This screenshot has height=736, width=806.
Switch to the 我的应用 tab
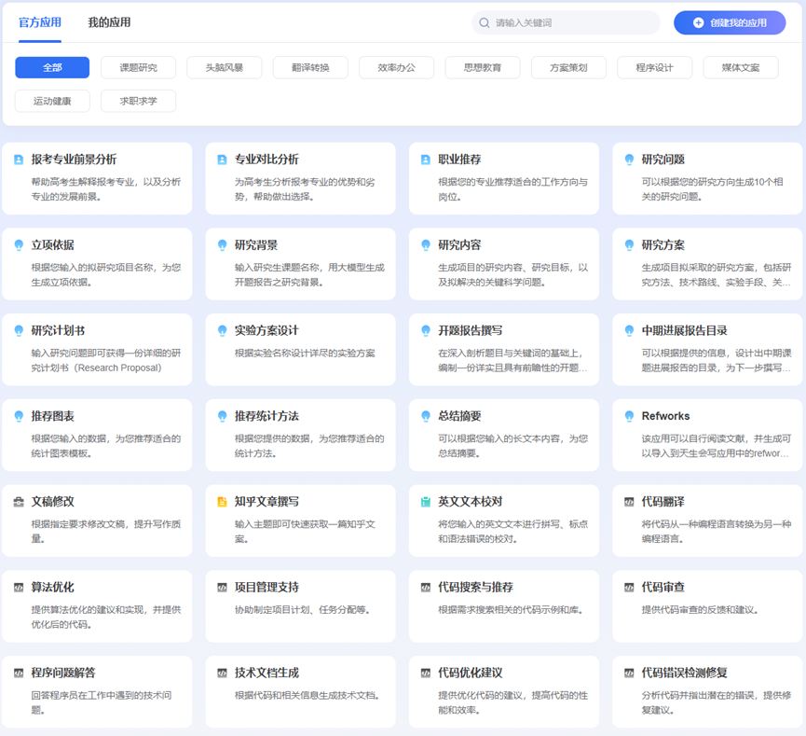(110, 22)
